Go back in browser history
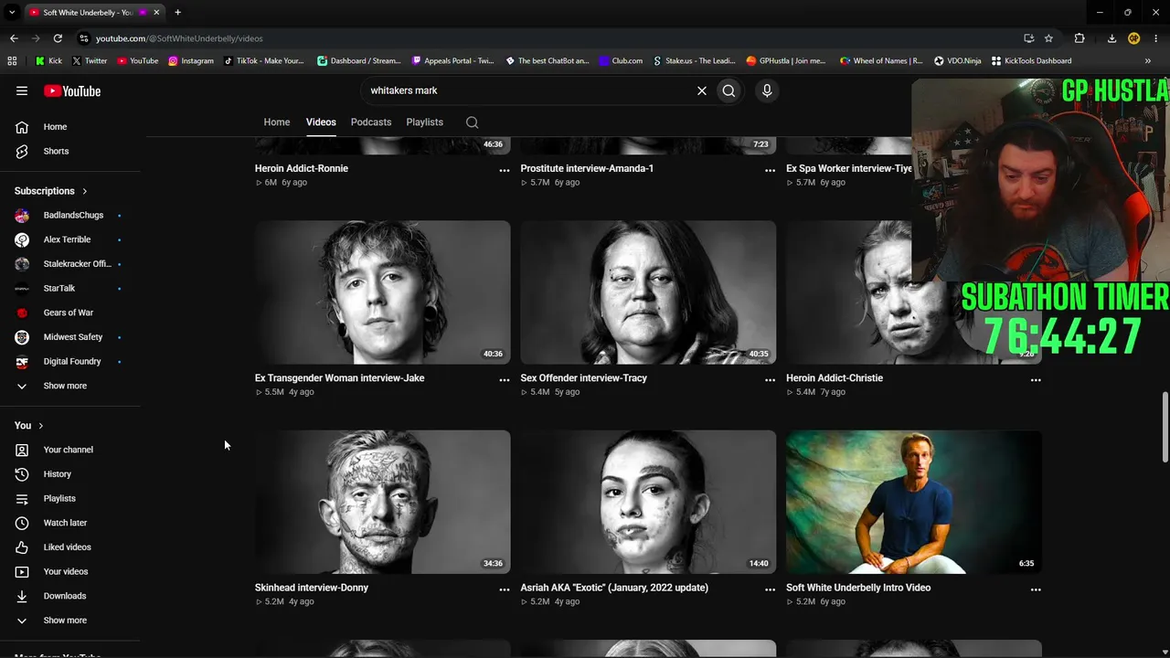Screen dimensions: 1170x658 tap(14, 38)
